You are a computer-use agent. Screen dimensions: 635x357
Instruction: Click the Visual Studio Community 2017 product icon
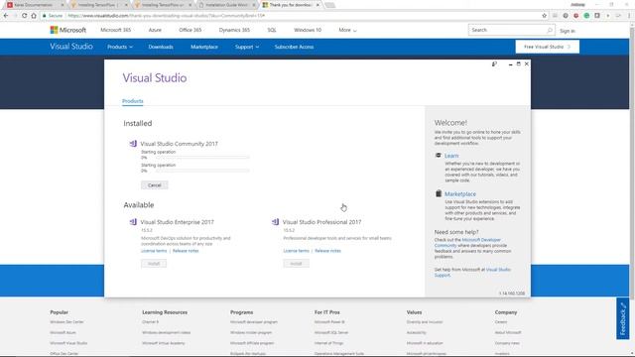[133, 143]
